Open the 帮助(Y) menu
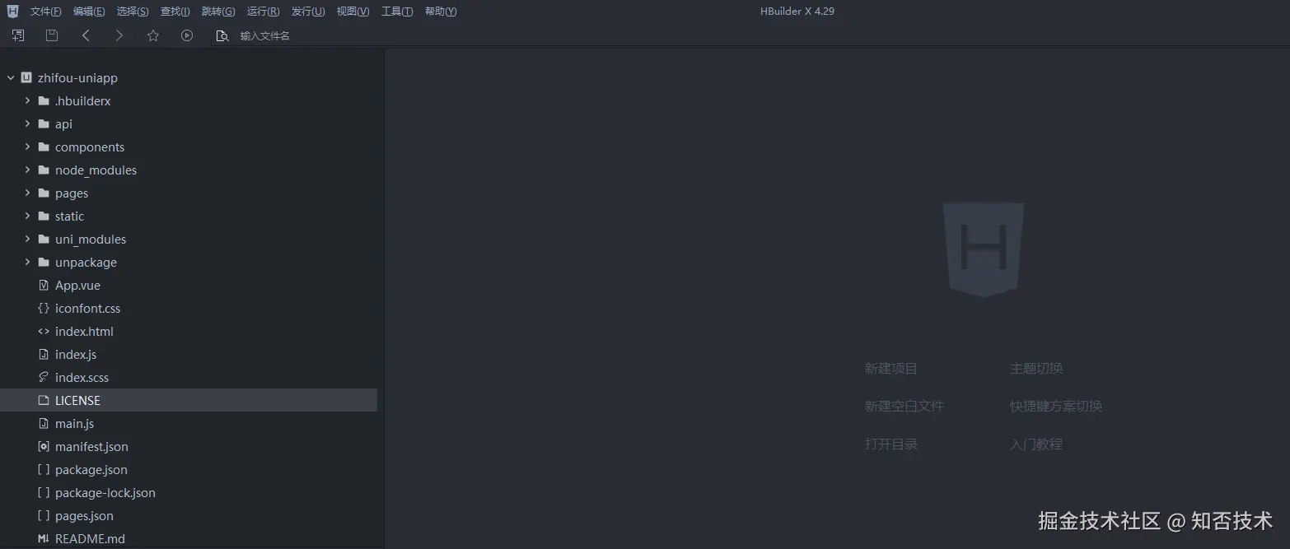1290x549 pixels. [441, 12]
